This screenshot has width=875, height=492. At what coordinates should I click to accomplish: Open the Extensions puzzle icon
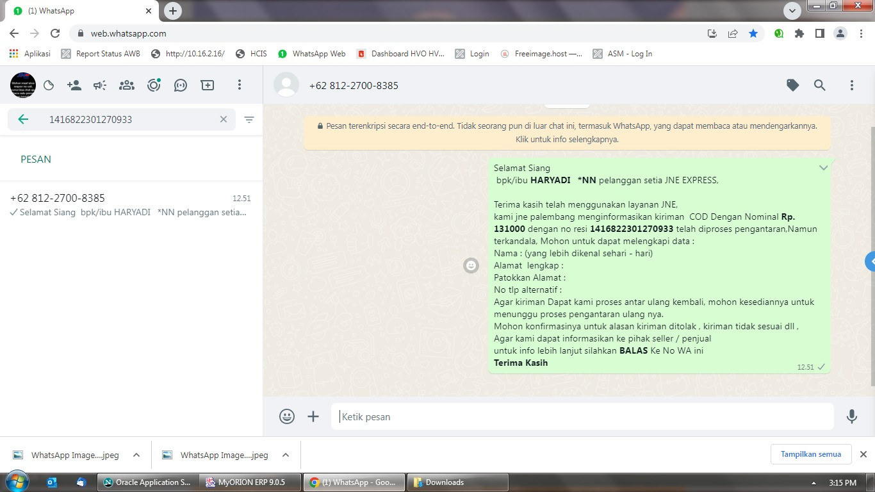click(799, 33)
